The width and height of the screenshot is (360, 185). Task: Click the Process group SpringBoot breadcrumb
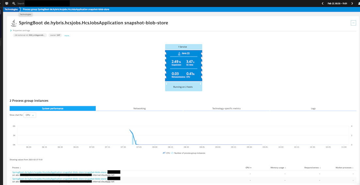[66, 9]
